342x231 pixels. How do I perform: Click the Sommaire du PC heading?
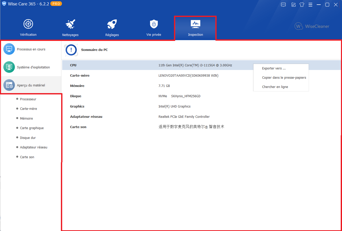(x=94, y=50)
